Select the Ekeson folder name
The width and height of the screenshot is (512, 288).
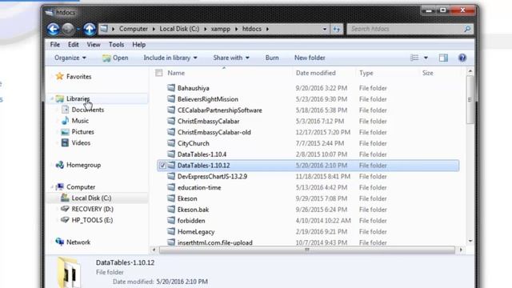click(x=187, y=198)
